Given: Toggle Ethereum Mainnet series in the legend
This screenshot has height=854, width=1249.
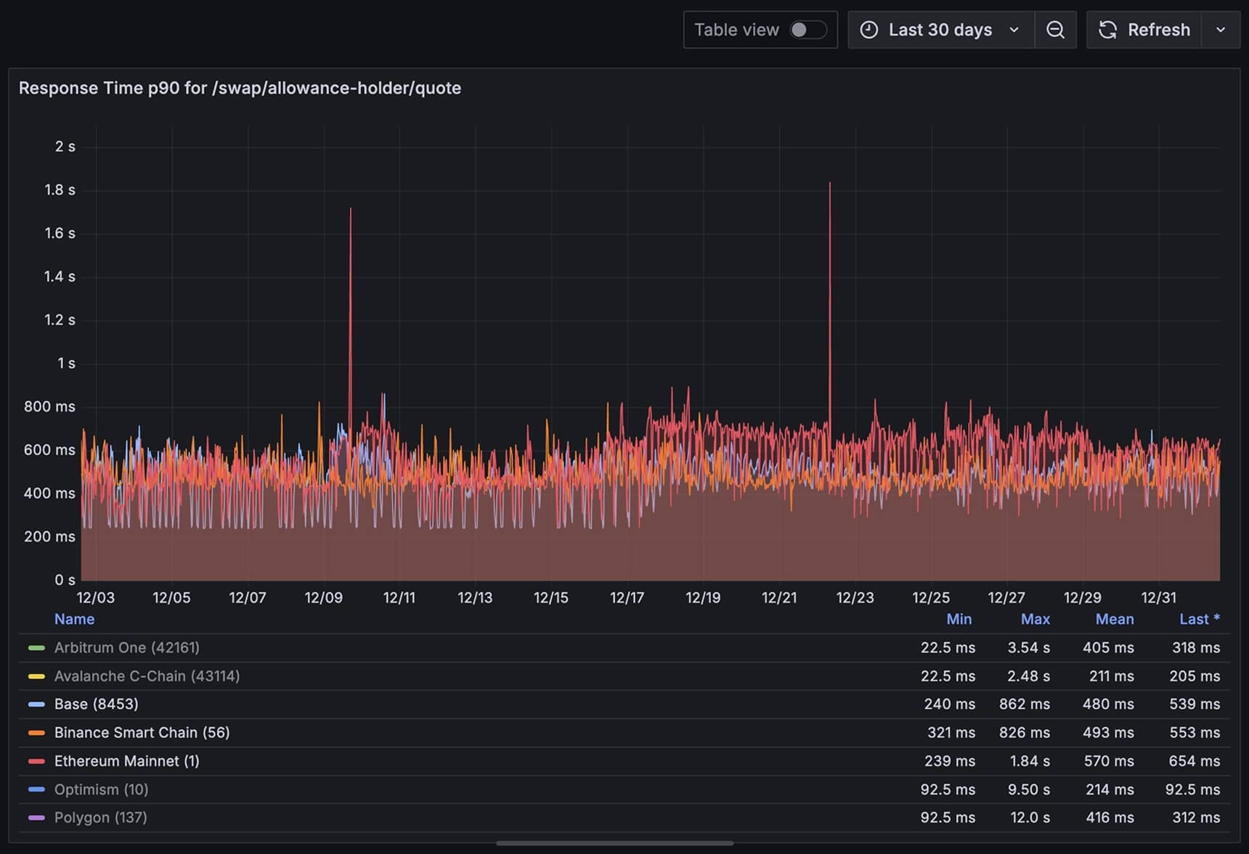Looking at the screenshot, I should [128, 761].
